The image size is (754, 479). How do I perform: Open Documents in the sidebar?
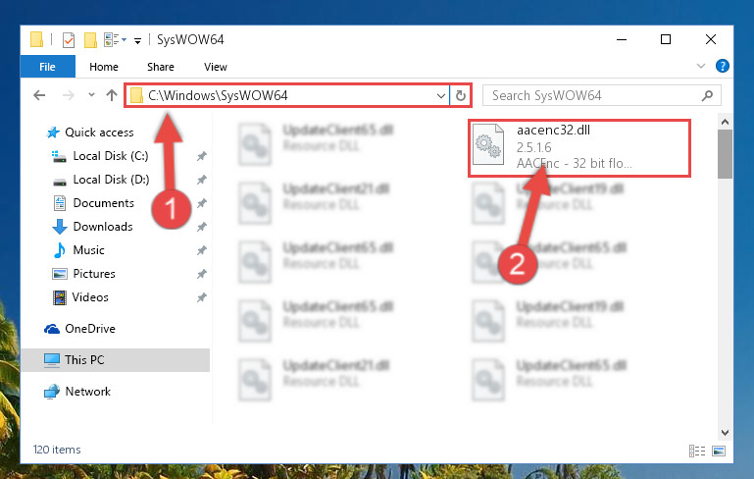pyautogui.click(x=103, y=203)
